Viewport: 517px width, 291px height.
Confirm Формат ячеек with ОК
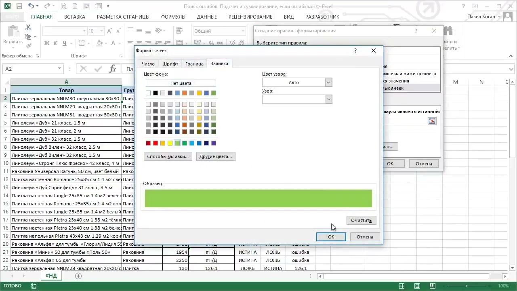(331, 237)
